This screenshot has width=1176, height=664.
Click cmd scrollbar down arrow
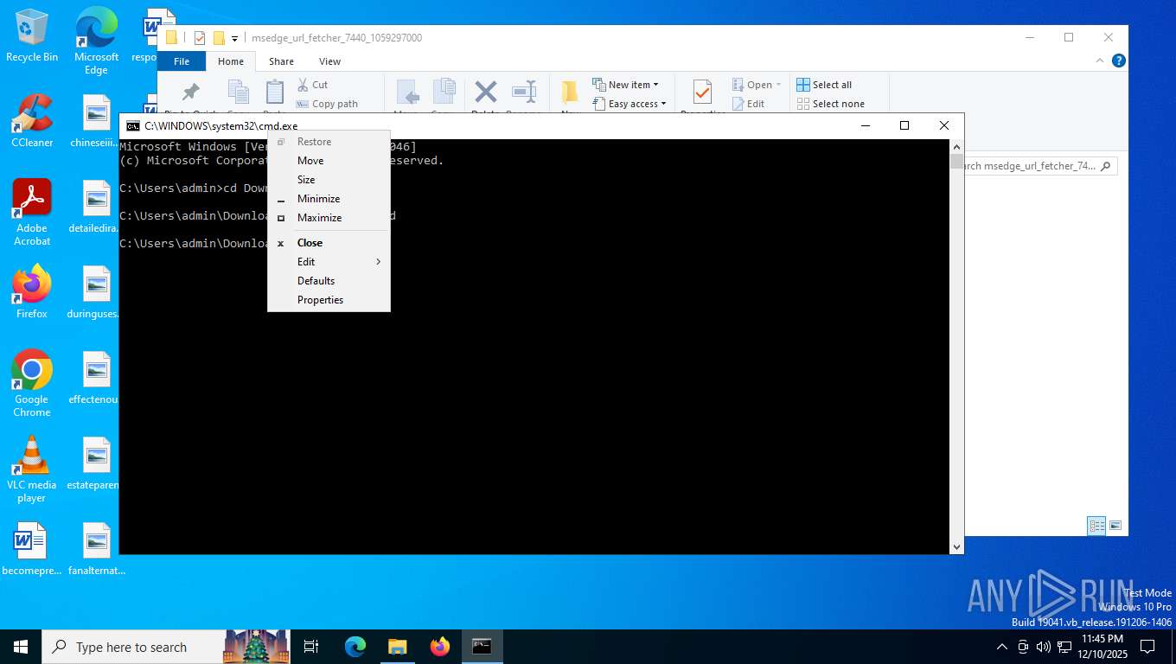pos(956,547)
